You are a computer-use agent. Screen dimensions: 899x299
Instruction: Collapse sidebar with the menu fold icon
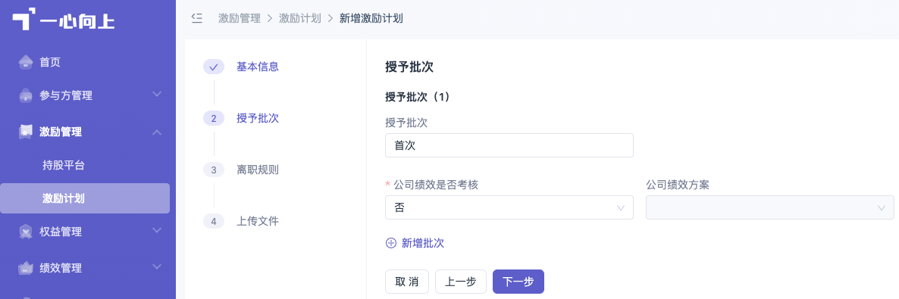click(196, 17)
